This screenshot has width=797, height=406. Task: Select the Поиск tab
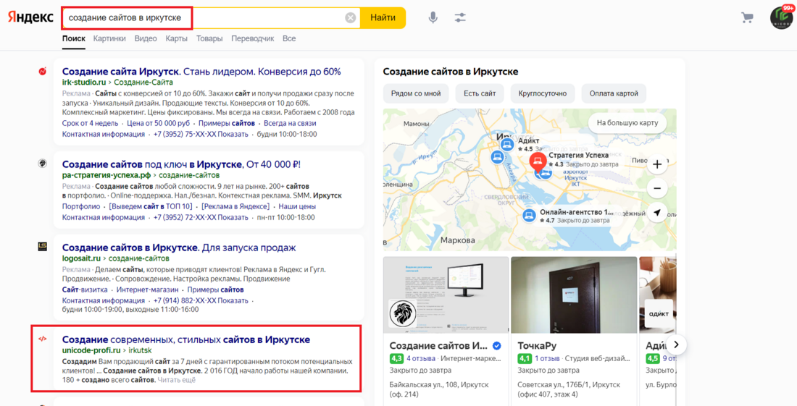click(74, 38)
